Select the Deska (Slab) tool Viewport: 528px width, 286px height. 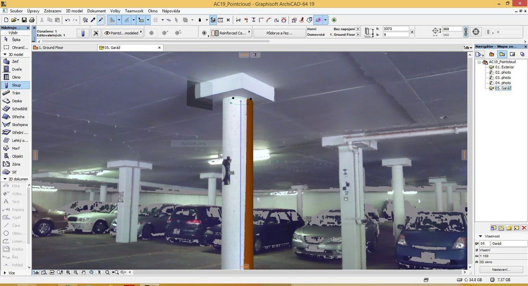[15, 101]
